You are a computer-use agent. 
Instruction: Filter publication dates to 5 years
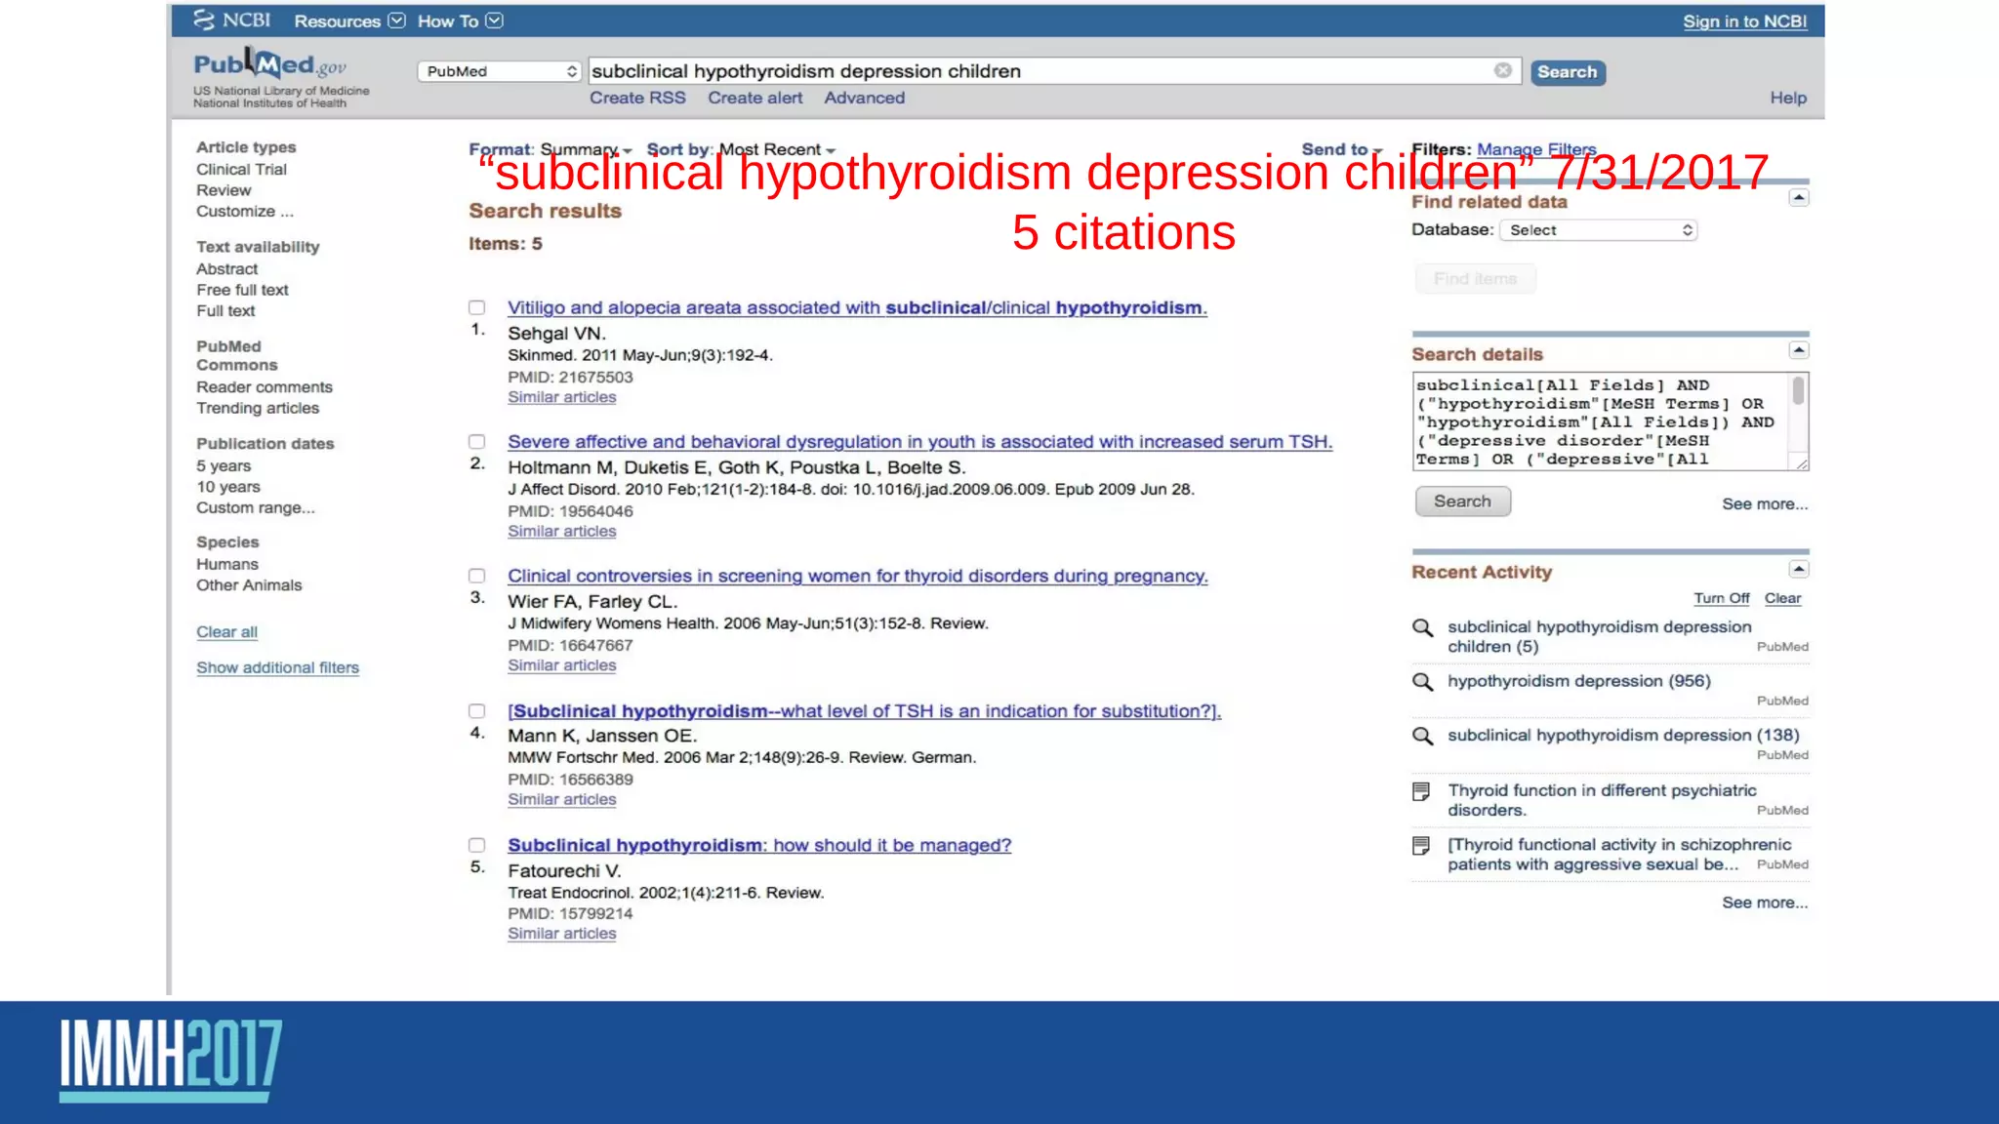pyautogui.click(x=224, y=466)
